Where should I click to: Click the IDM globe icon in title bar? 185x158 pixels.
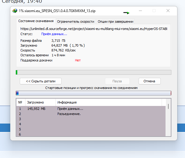point(15,11)
